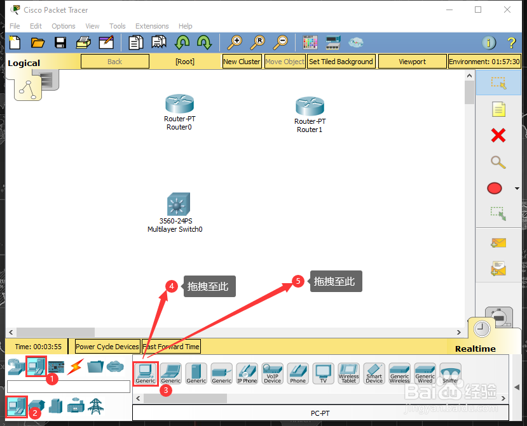This screenshot has width=527, height=426.
Task: Select Network Devices category icon
Action: (15, 366)
